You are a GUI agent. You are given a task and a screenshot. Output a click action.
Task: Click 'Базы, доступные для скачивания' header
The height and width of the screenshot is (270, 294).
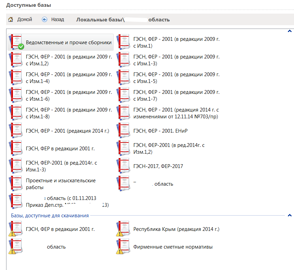pyautogui.click(x=50, y=216)
